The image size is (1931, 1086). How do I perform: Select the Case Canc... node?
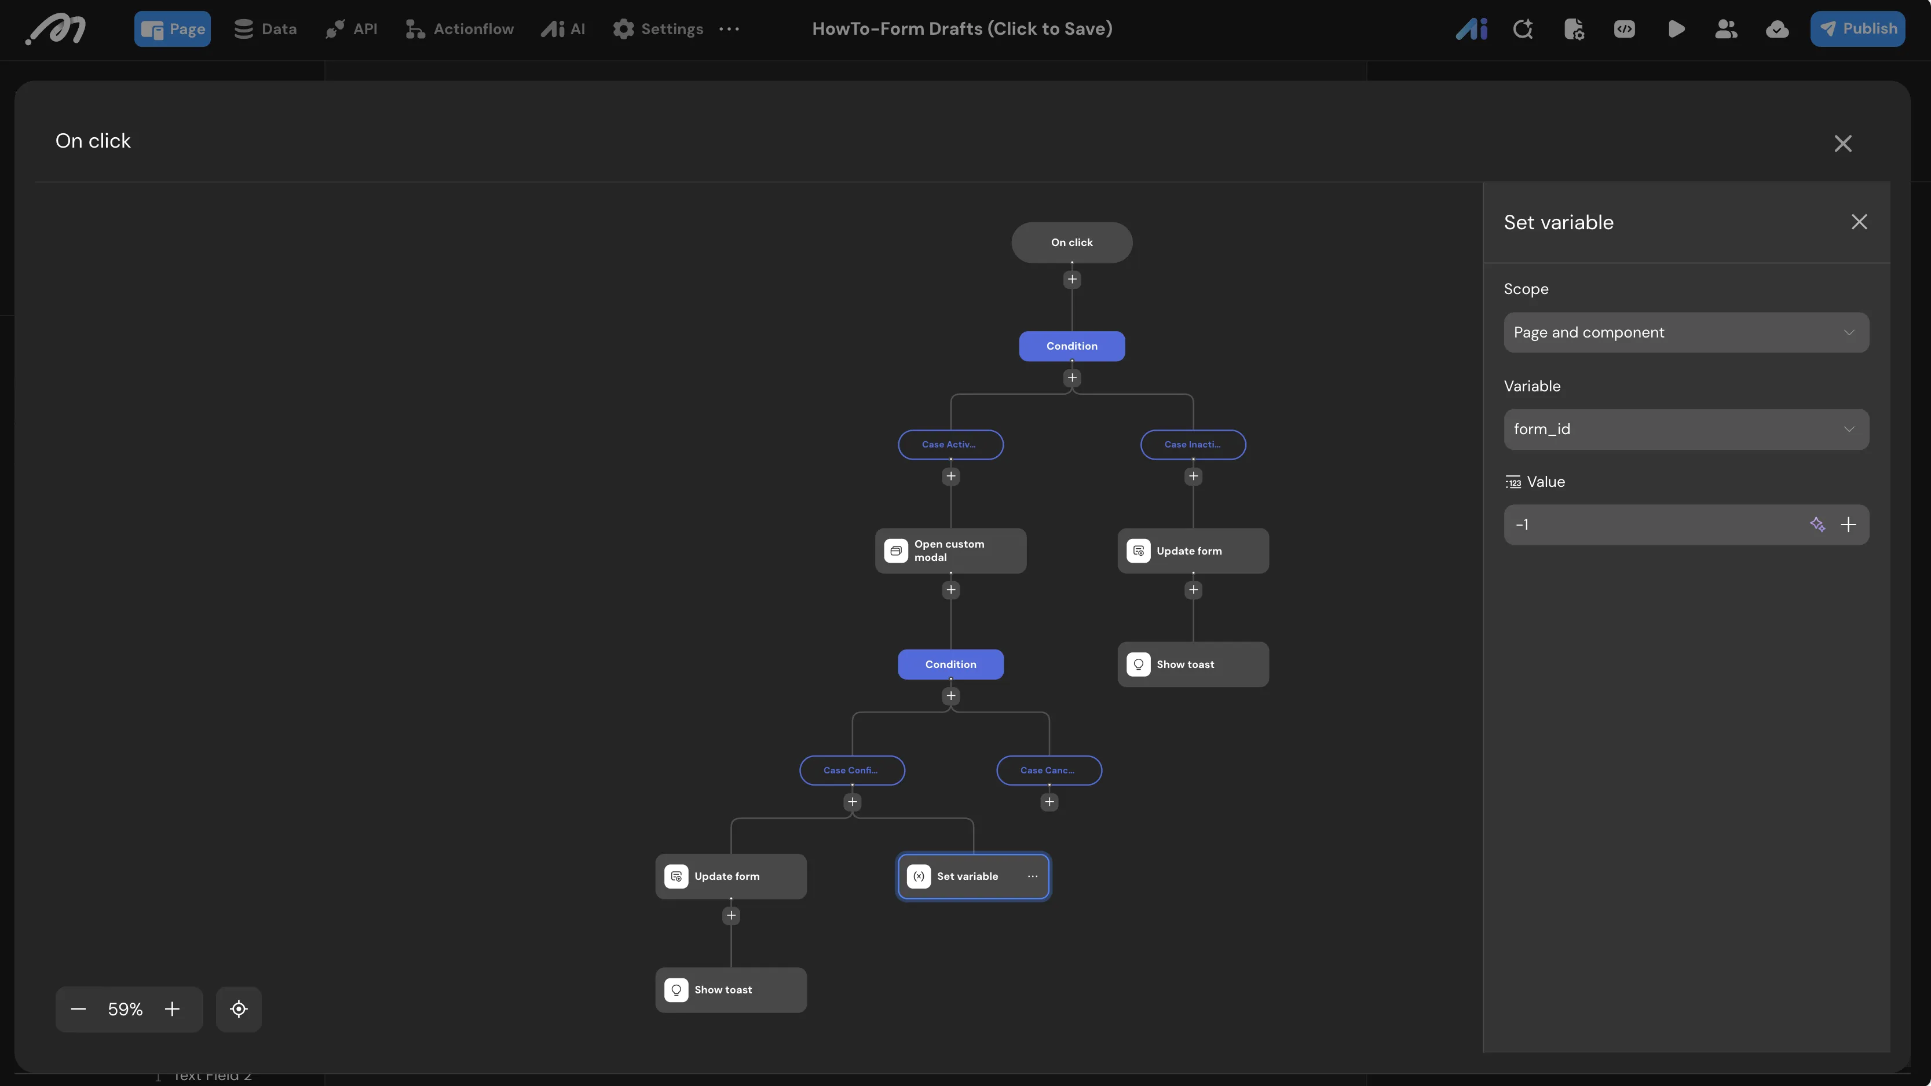click(x=1049, y=771)
